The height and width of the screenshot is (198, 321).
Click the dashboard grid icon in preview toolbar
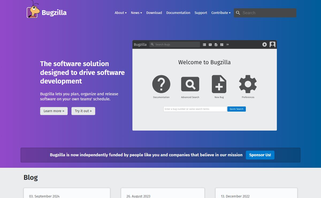coord(222,45)
